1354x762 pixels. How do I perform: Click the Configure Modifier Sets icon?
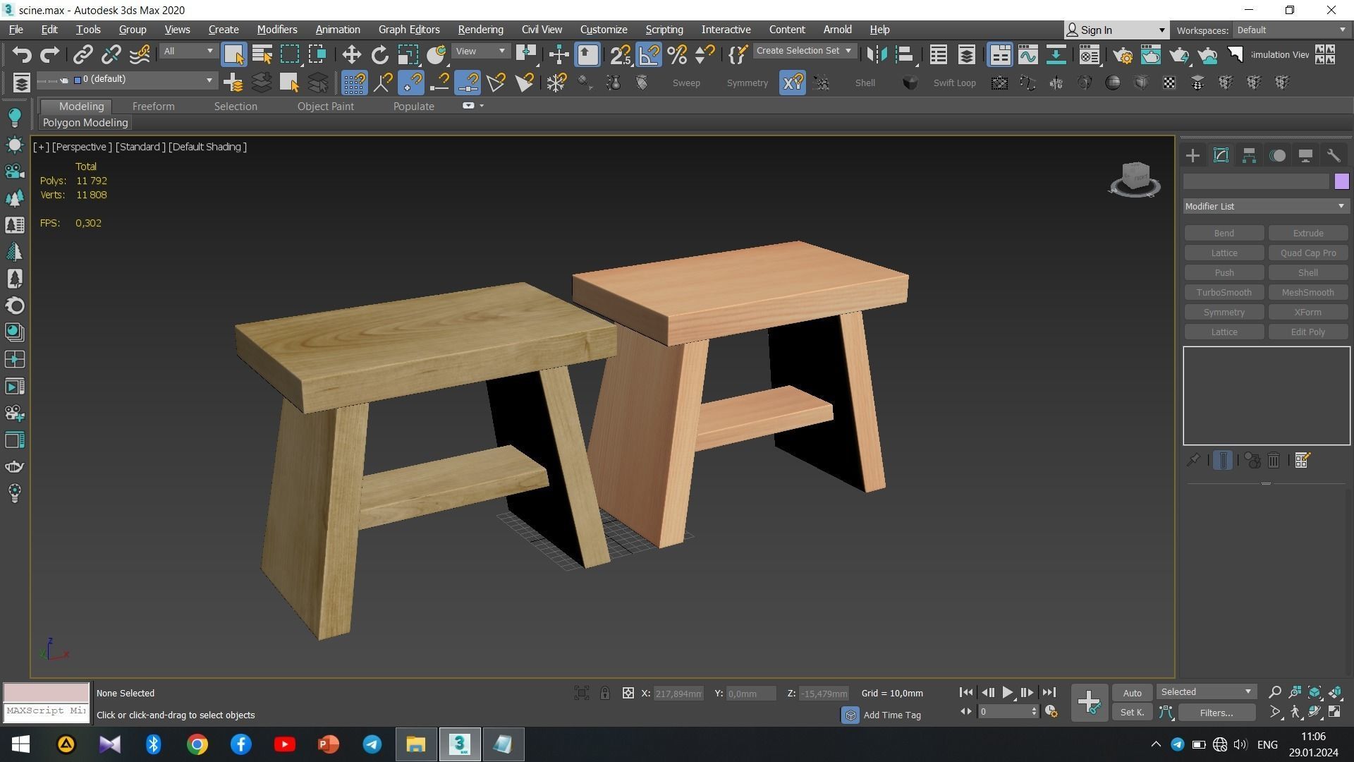[x=1302, y=461]
